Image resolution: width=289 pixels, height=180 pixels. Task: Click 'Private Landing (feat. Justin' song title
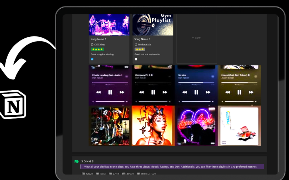click(107, 75)
